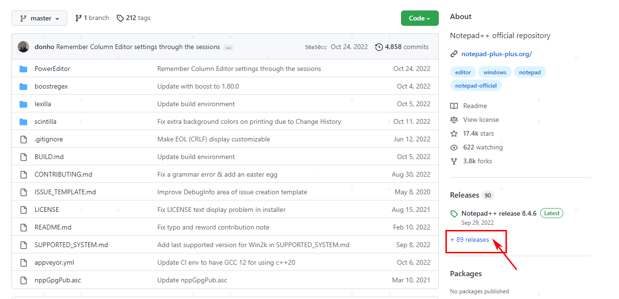Open the PowerEditor folder name
The image size is (619, 299).
point(52,69)
